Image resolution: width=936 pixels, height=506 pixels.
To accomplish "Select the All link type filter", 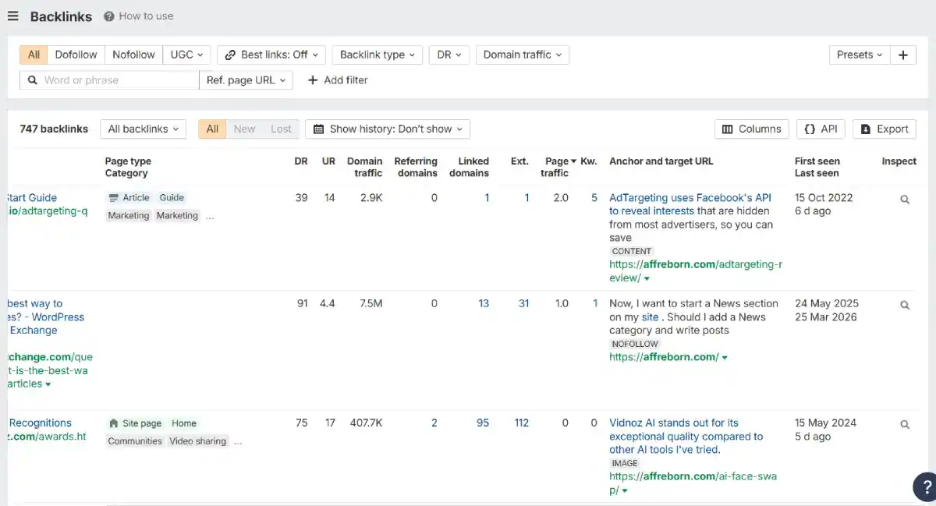I will pyautogui.click(x=34, y=55).
